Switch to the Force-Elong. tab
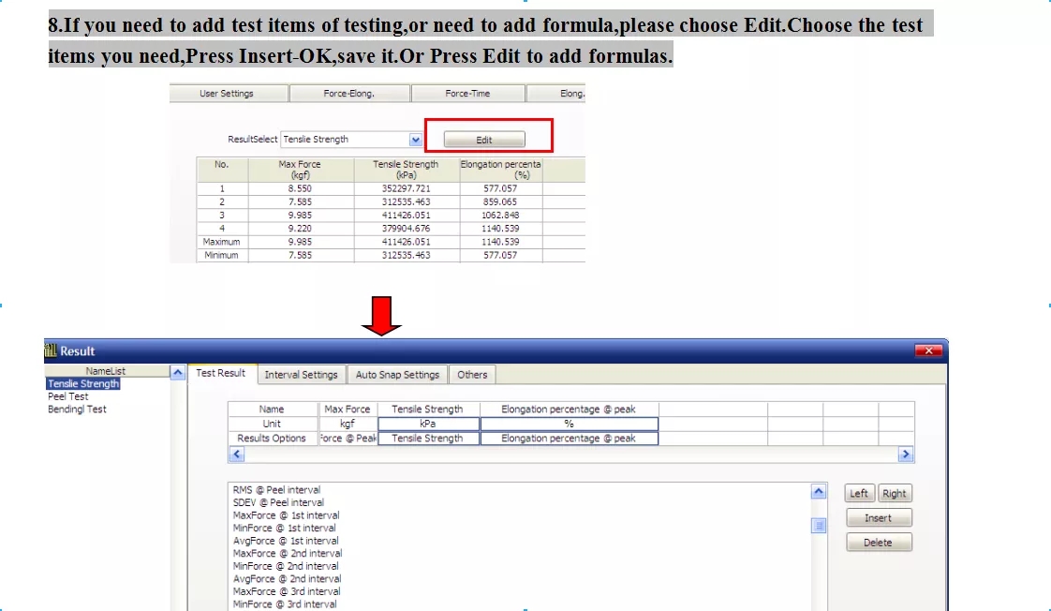The height and width of the screenshot is (611, 1051). [x=348, y=94]
